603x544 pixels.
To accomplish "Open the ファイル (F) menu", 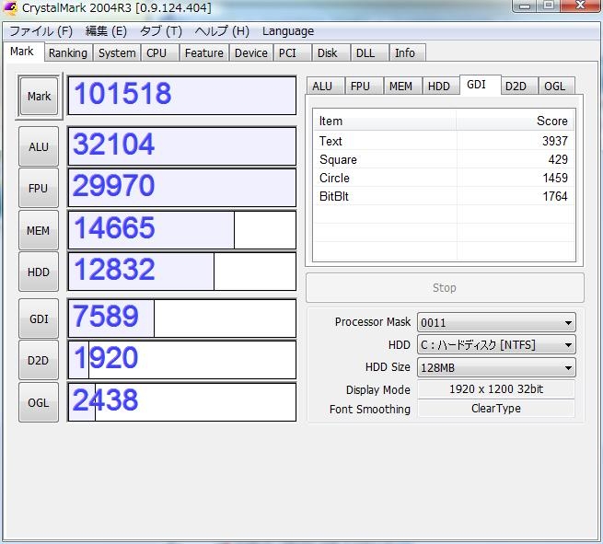I will coord(41,30).
